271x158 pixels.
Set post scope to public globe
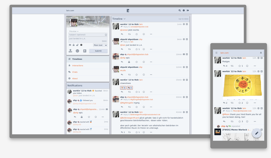(x=81, y=45)
